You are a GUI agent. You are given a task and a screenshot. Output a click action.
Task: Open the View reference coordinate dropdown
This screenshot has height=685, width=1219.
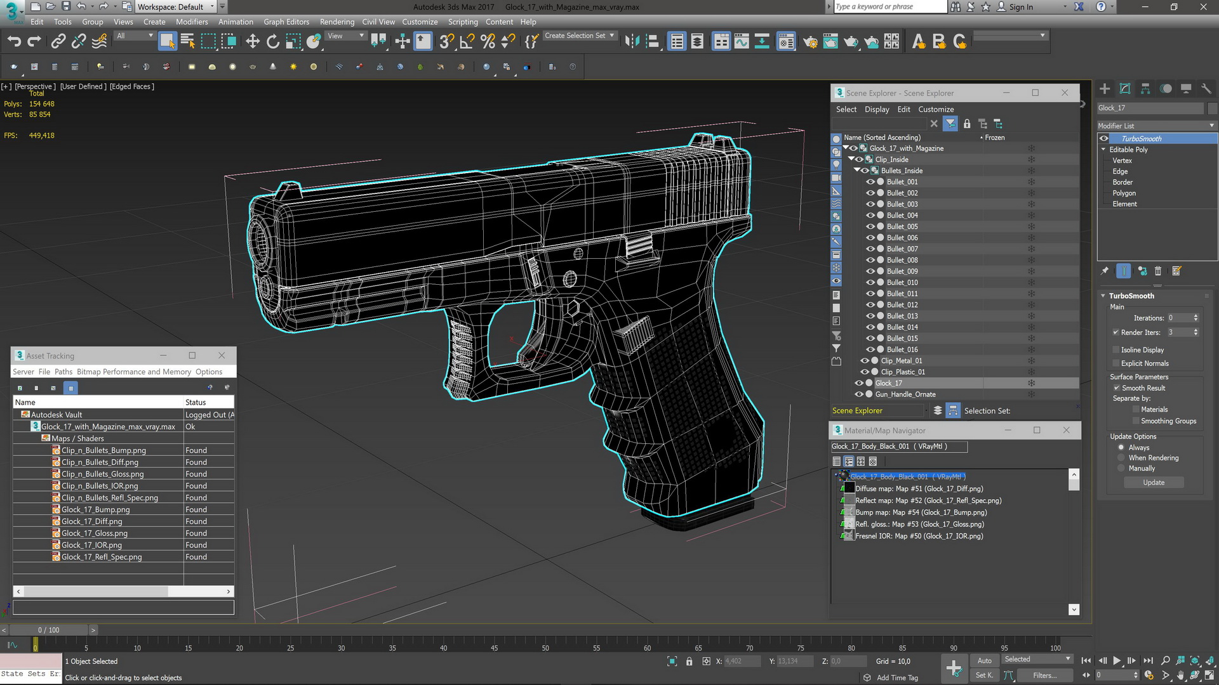pos(345,36)
